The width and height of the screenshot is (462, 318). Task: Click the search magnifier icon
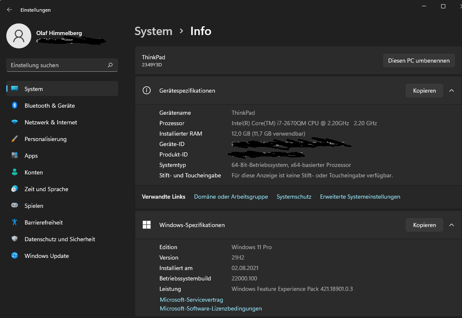pyautogui.click(x=110, y=65)
